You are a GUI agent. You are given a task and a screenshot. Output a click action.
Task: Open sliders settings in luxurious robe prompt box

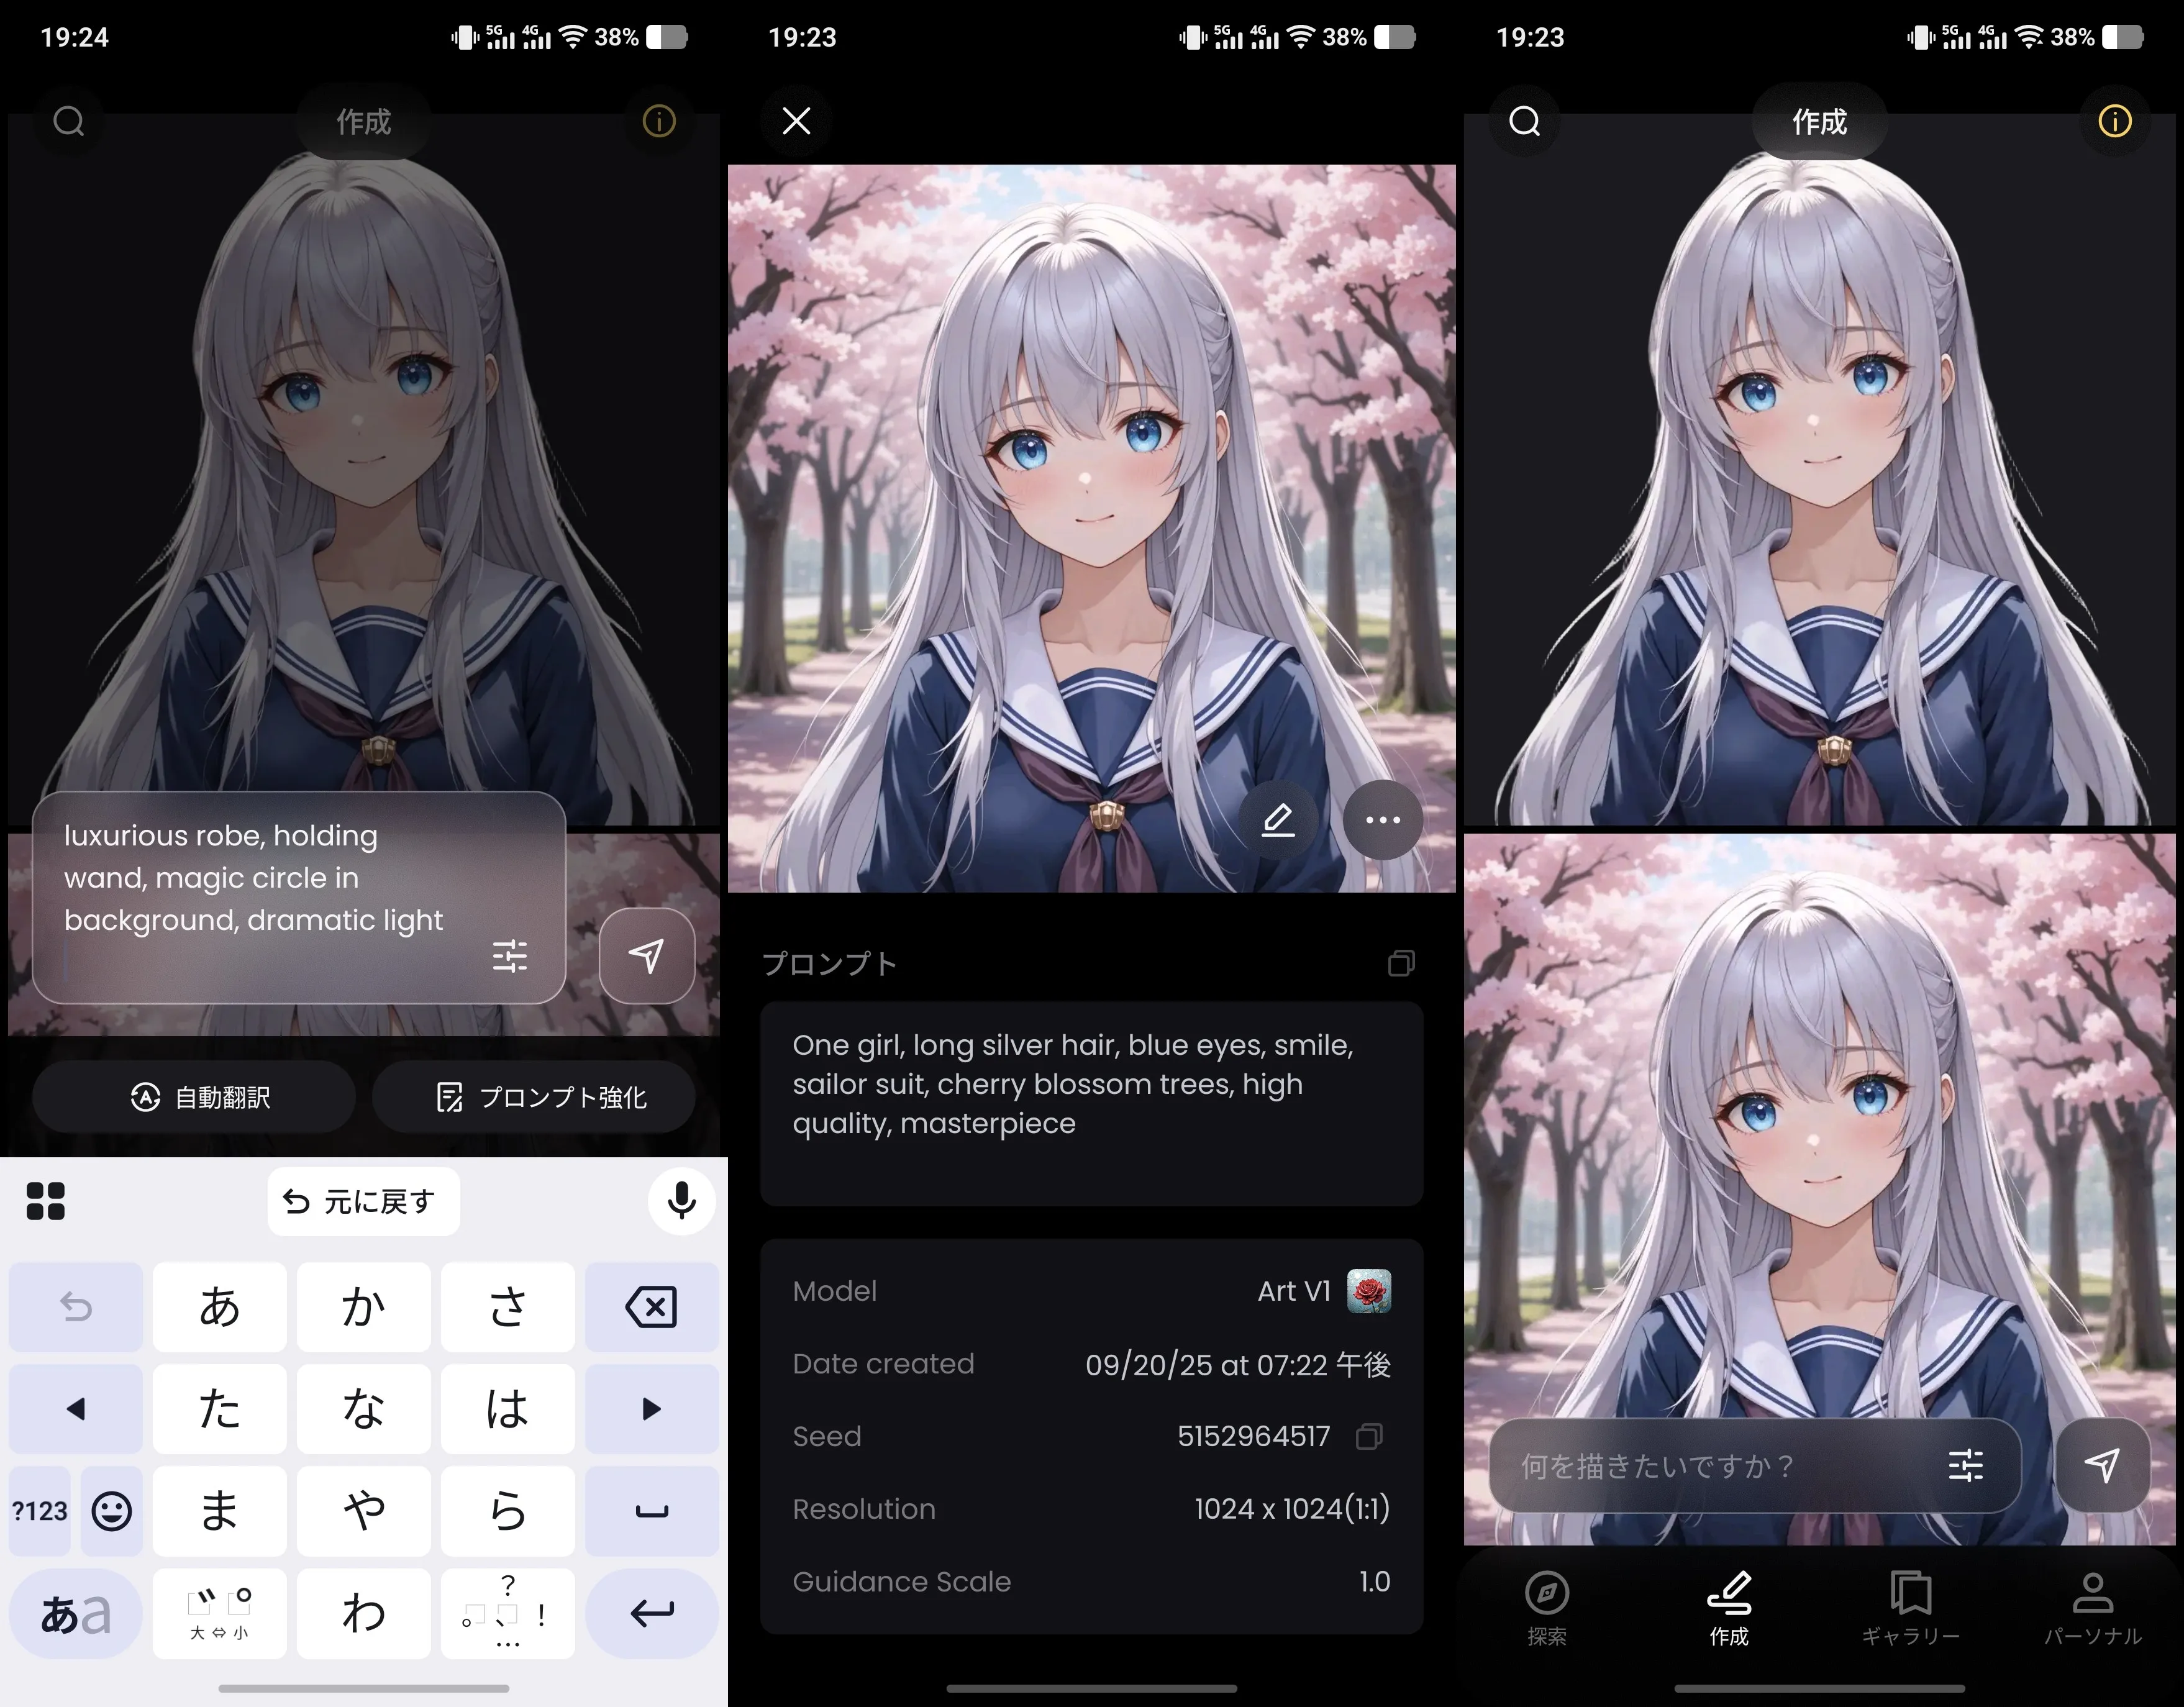(x=509, y=956)
